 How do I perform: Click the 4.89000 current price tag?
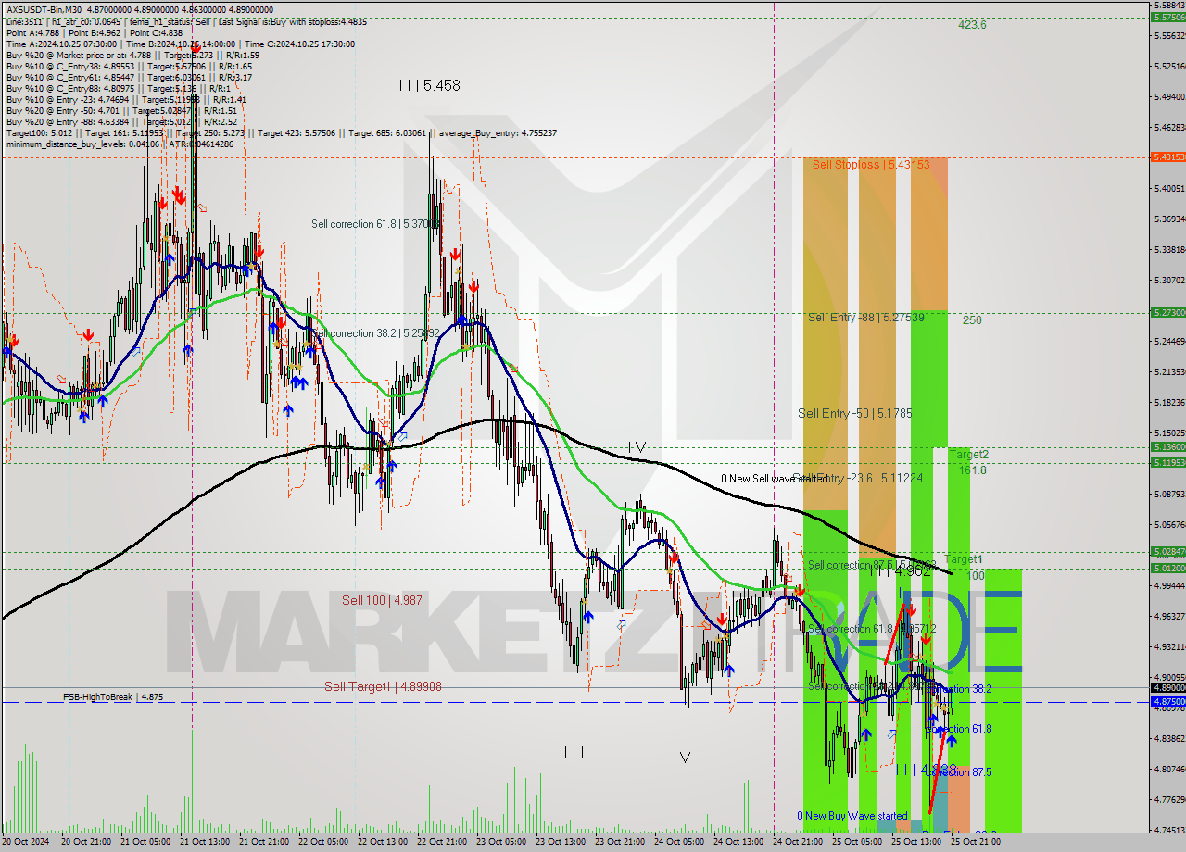point(1167,687)
